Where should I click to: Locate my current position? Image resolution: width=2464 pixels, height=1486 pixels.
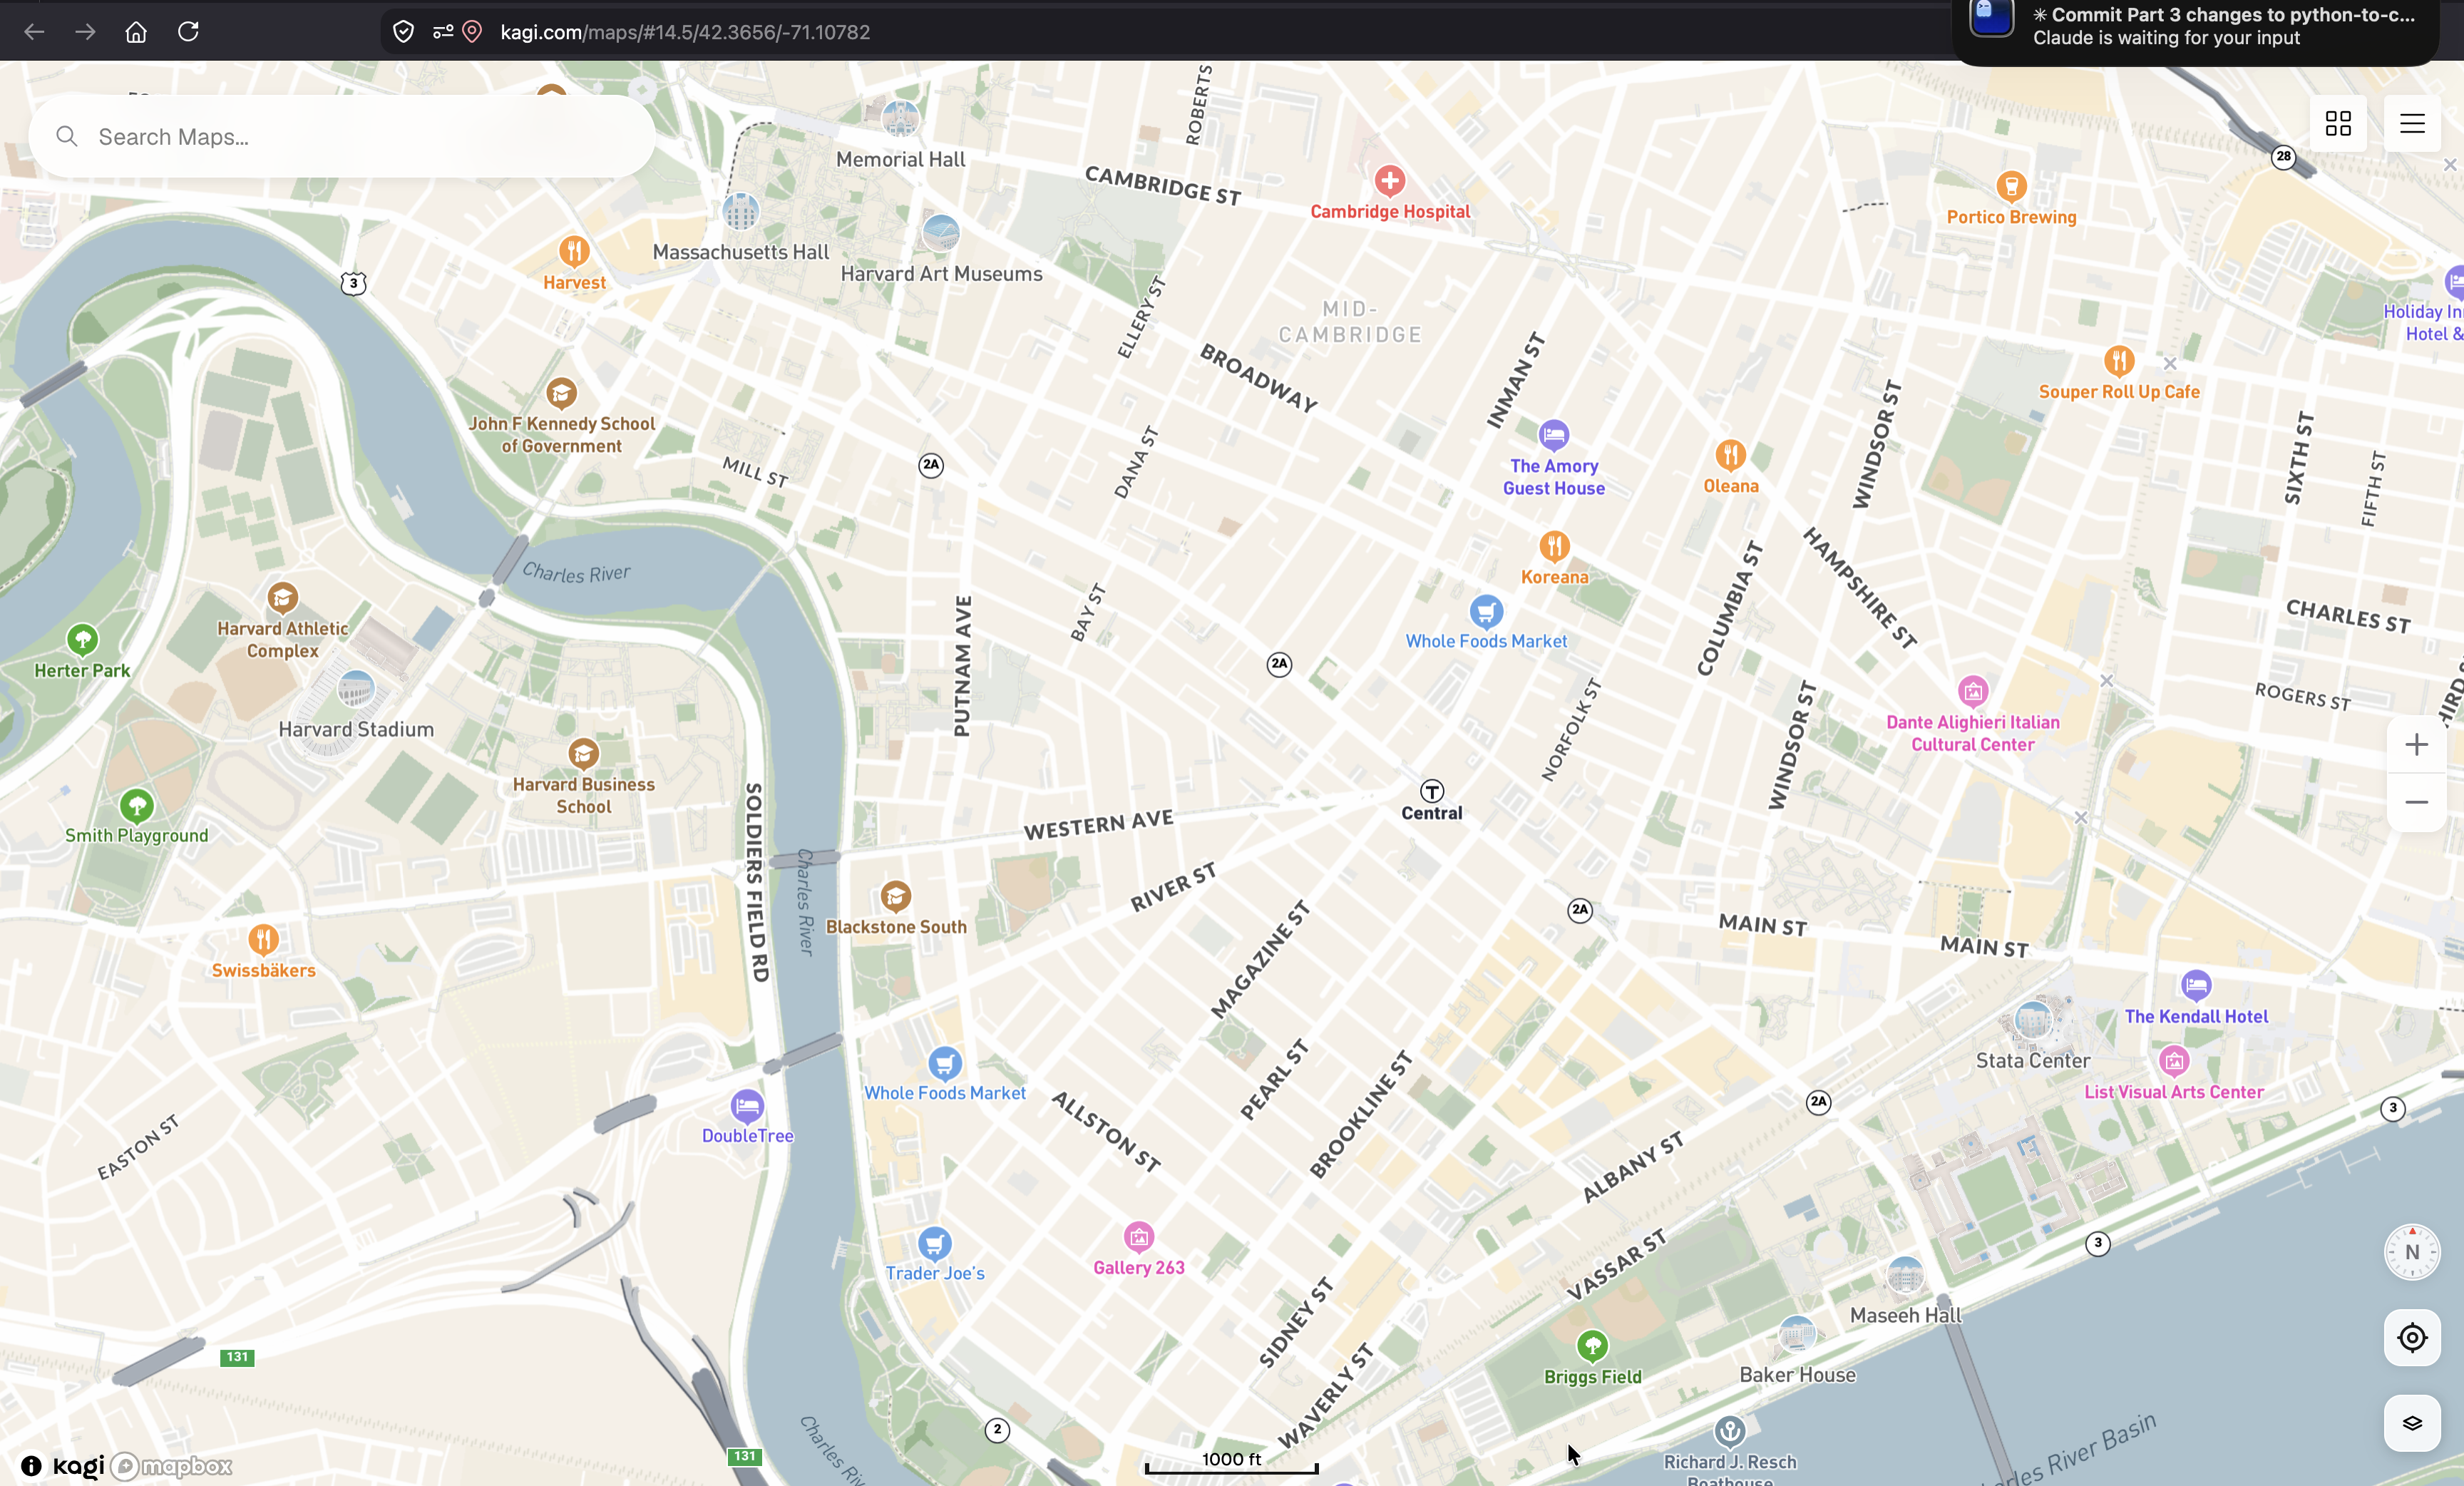[x=2412, y=1338]
